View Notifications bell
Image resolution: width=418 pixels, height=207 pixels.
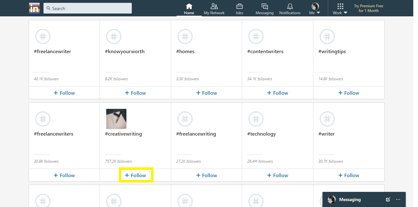(290, 9)
